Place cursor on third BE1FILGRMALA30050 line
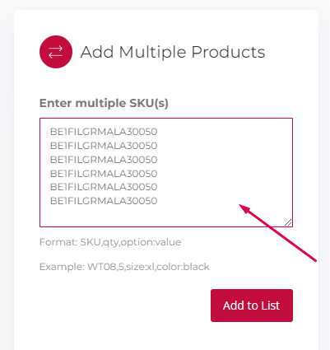330x350 pixels. (x=104, y=160)
